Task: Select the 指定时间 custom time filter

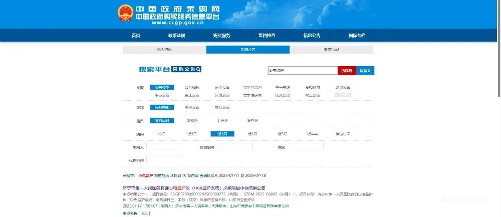Action: click(x=343, y=134)
